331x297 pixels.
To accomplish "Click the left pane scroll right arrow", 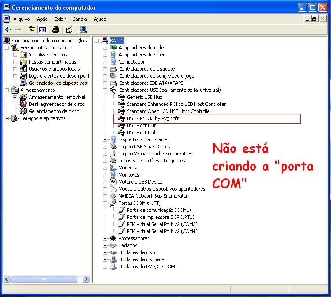I will pos(86,279).
